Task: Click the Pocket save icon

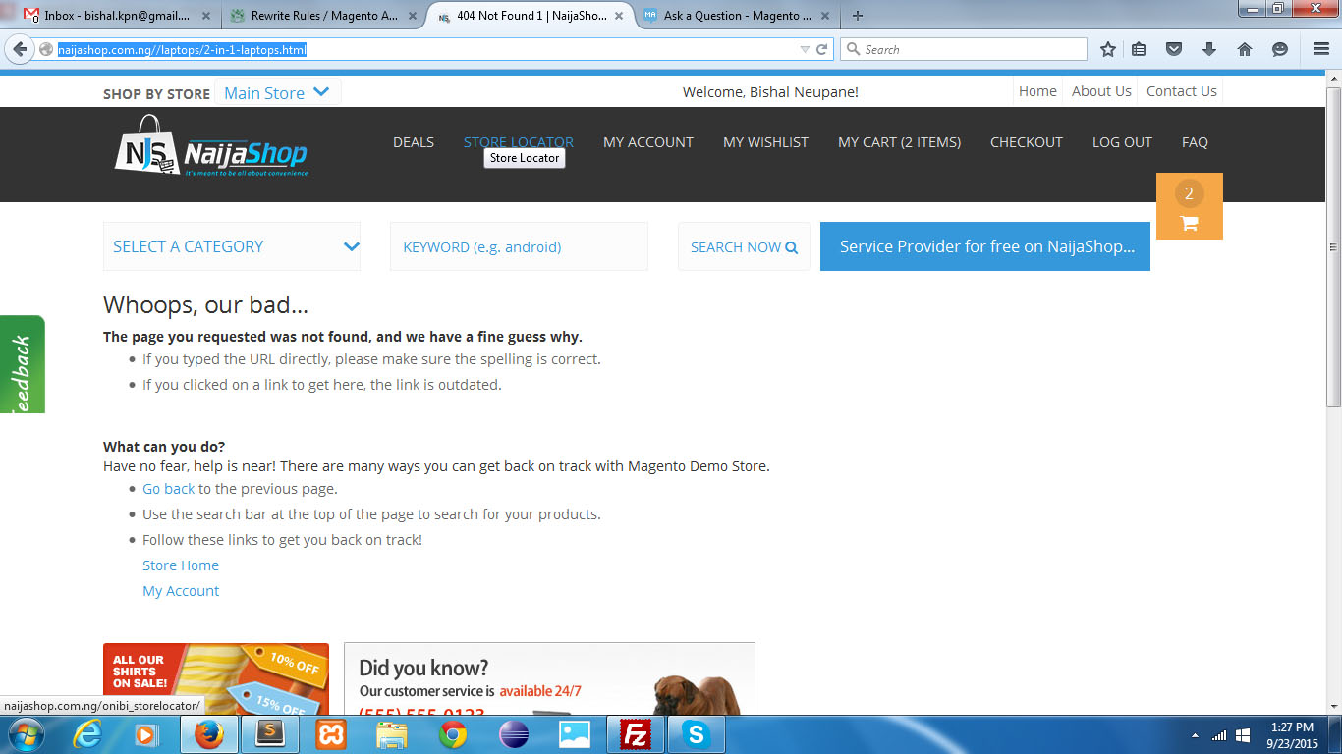Action: (1173, 49)
